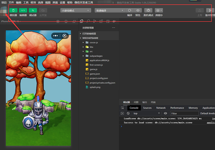Open splash.png file

[x=99, y=87]
